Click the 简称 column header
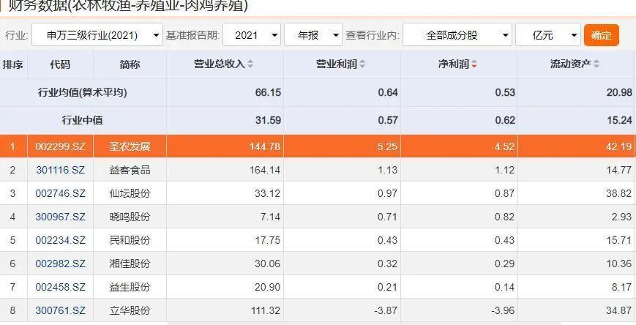 click(x=130, y=64)
